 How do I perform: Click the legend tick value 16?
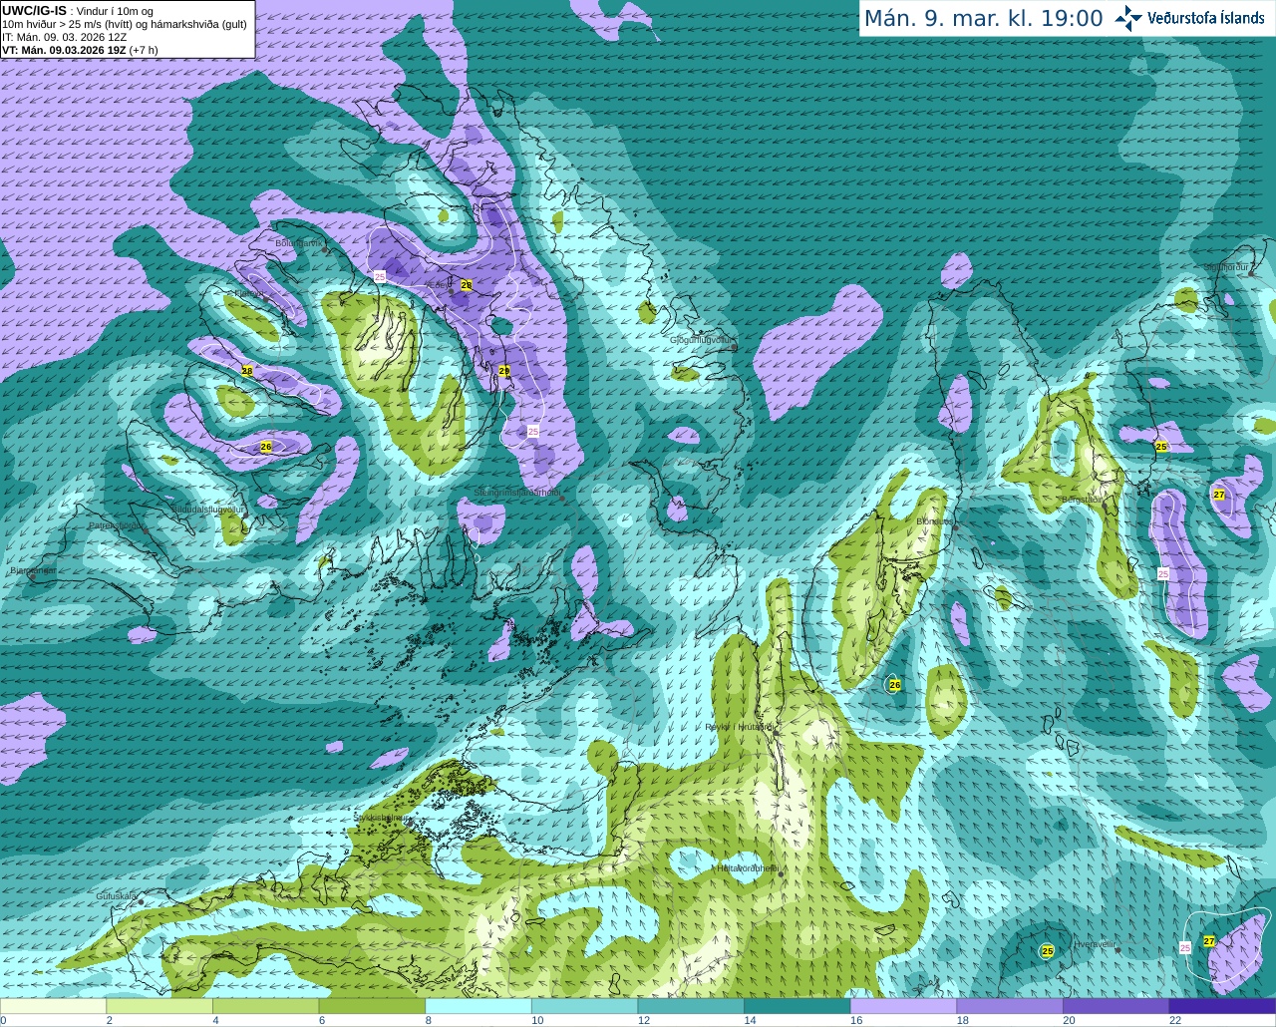click(856, 1020)
